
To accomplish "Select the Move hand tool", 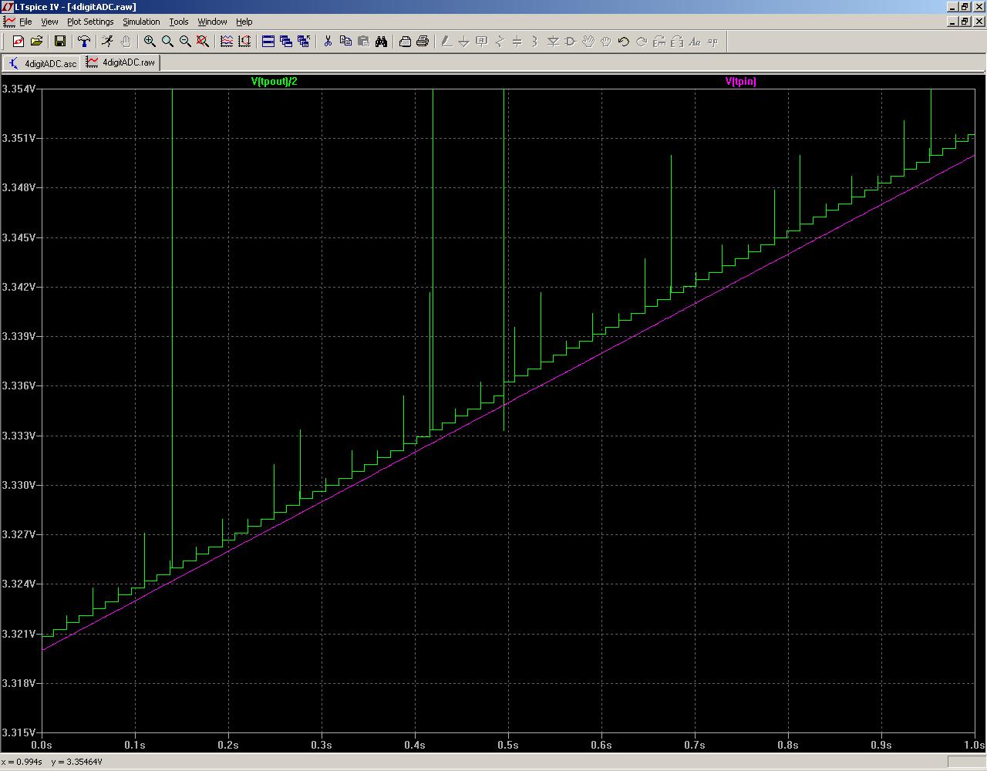I will [x=588, y=42].
